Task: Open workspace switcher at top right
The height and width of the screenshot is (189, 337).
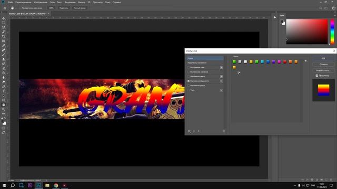Action: tap(326, 8)
